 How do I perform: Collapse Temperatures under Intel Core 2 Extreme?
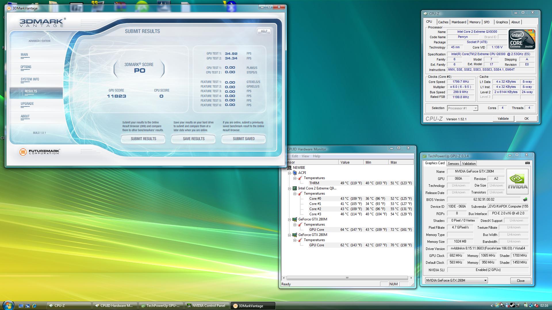point(295,193)
